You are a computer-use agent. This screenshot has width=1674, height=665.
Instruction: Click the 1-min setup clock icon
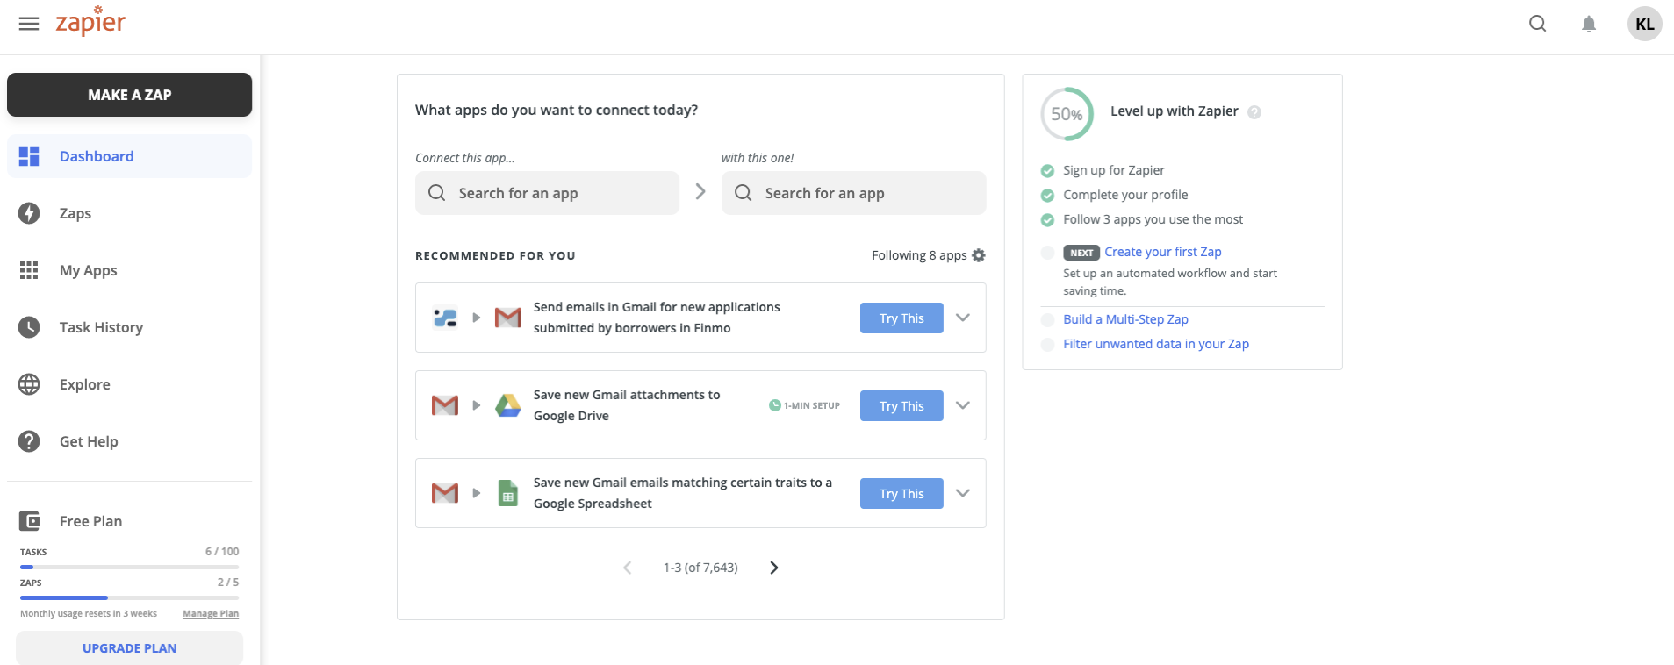point(774,405)
